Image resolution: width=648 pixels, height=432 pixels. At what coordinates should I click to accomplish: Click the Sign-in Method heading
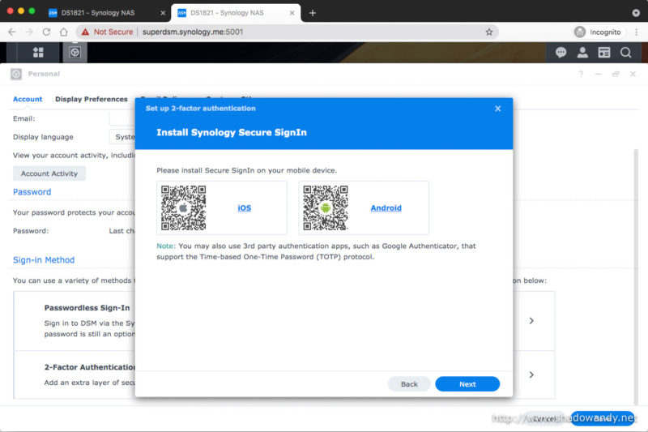[x=44, y=260]
